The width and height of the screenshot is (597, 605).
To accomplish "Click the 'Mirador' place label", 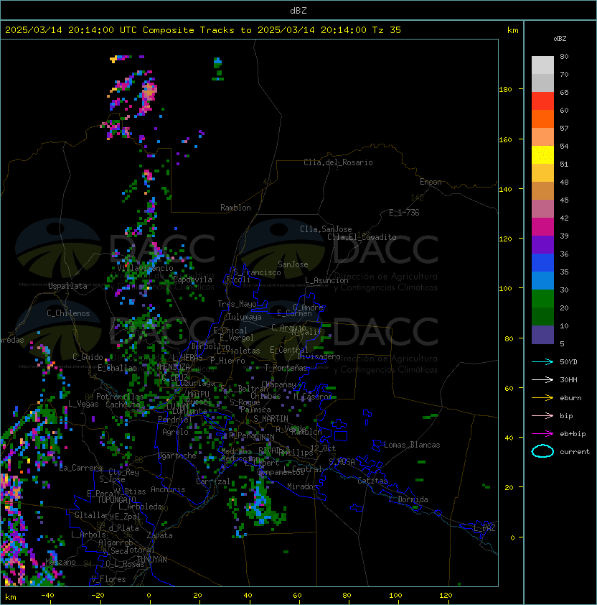I will tap(303, 486).
